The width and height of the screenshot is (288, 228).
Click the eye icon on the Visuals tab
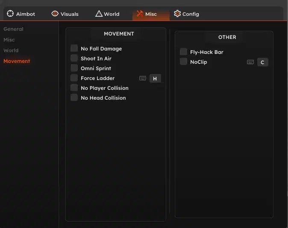55,14
